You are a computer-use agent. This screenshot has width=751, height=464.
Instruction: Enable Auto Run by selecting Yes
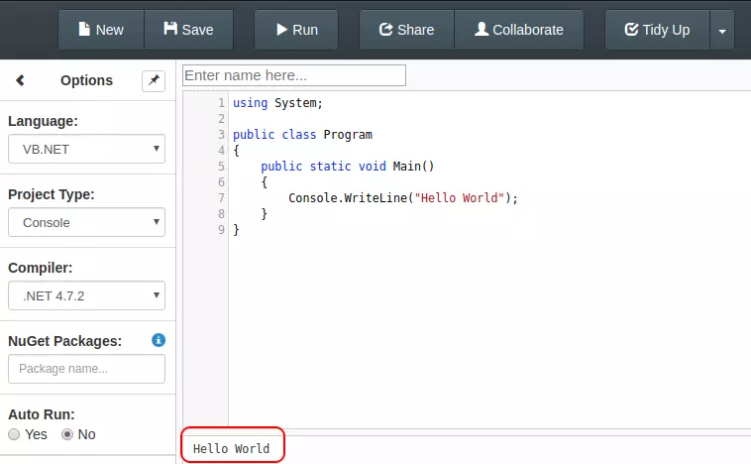coord(14,434)
